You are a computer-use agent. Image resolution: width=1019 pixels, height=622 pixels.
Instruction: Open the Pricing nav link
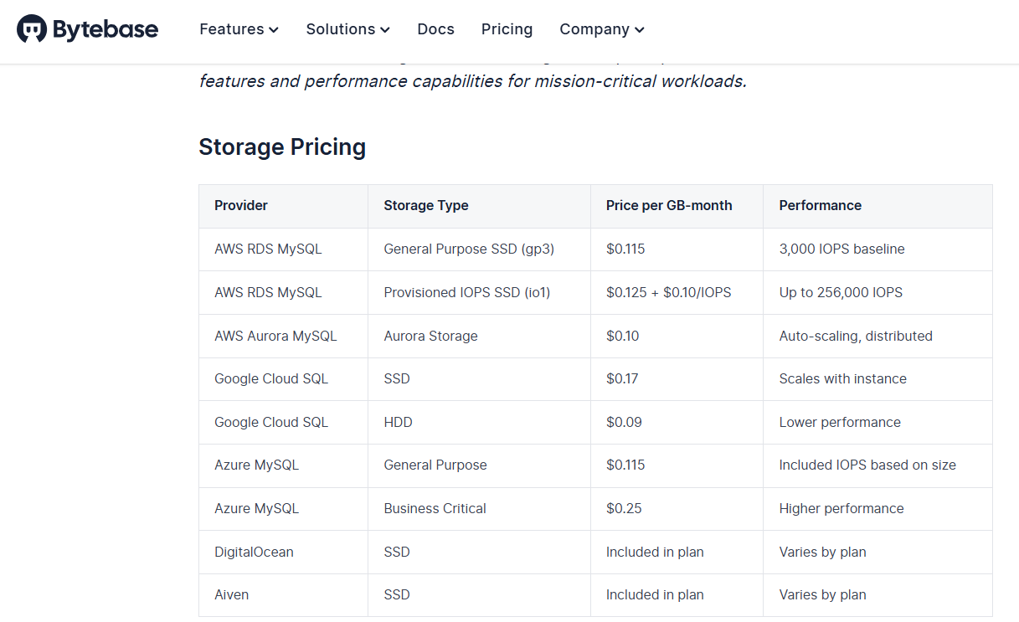(x=507, y=29)
